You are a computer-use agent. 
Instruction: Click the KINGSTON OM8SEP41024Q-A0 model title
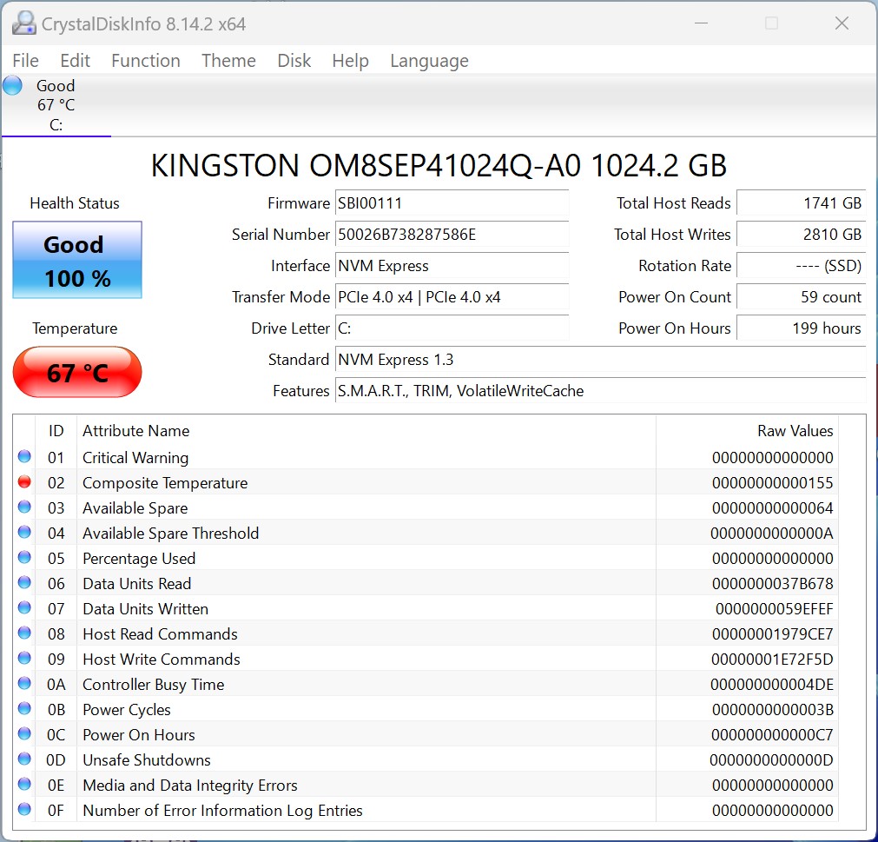(x=439, y=165)
